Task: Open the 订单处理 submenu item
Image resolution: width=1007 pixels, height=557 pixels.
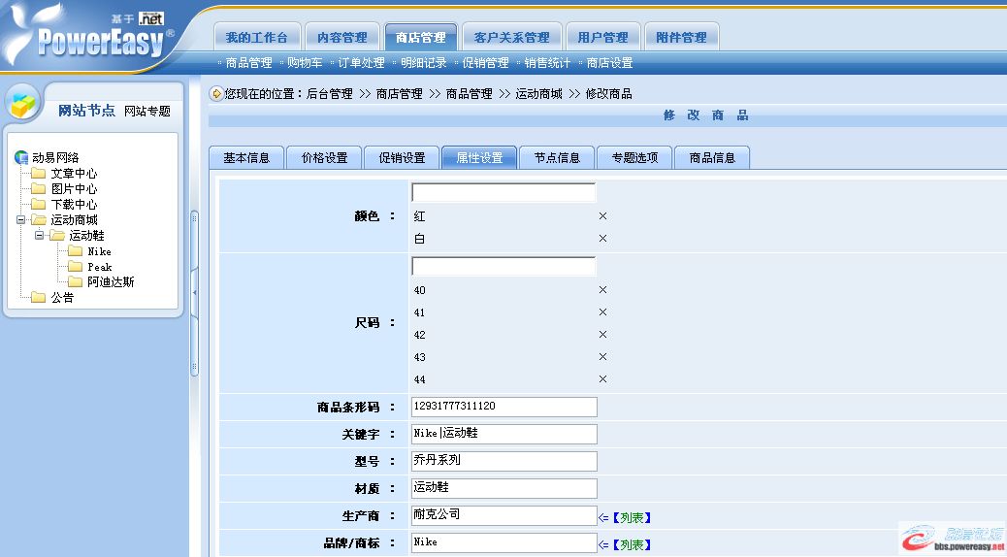Action: tap(361, 63)
